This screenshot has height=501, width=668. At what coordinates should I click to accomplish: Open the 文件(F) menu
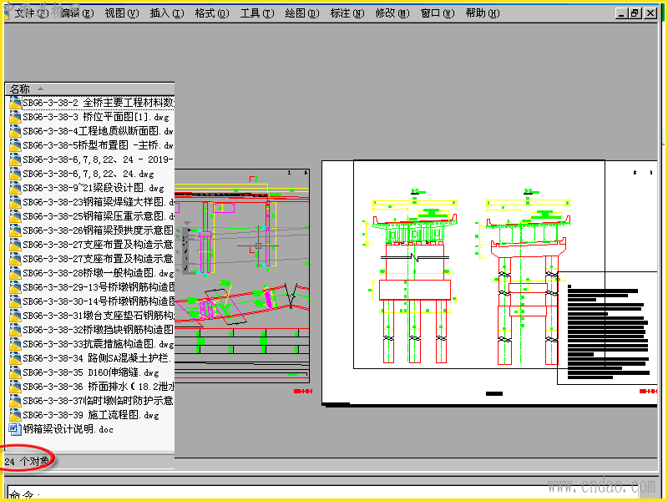32,13
